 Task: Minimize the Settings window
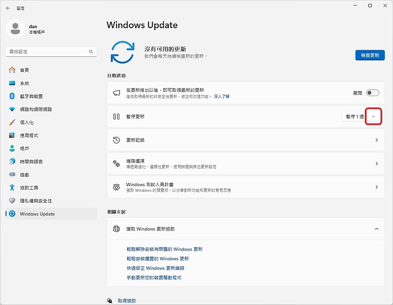point(355,6)
